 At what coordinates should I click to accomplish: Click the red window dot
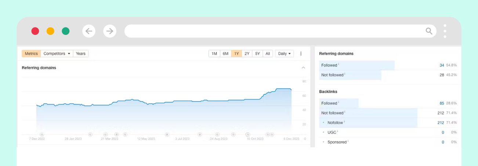[35, 31]
